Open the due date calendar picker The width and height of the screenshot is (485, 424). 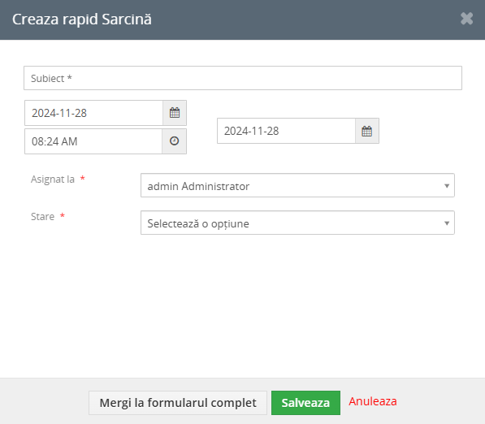367,131
